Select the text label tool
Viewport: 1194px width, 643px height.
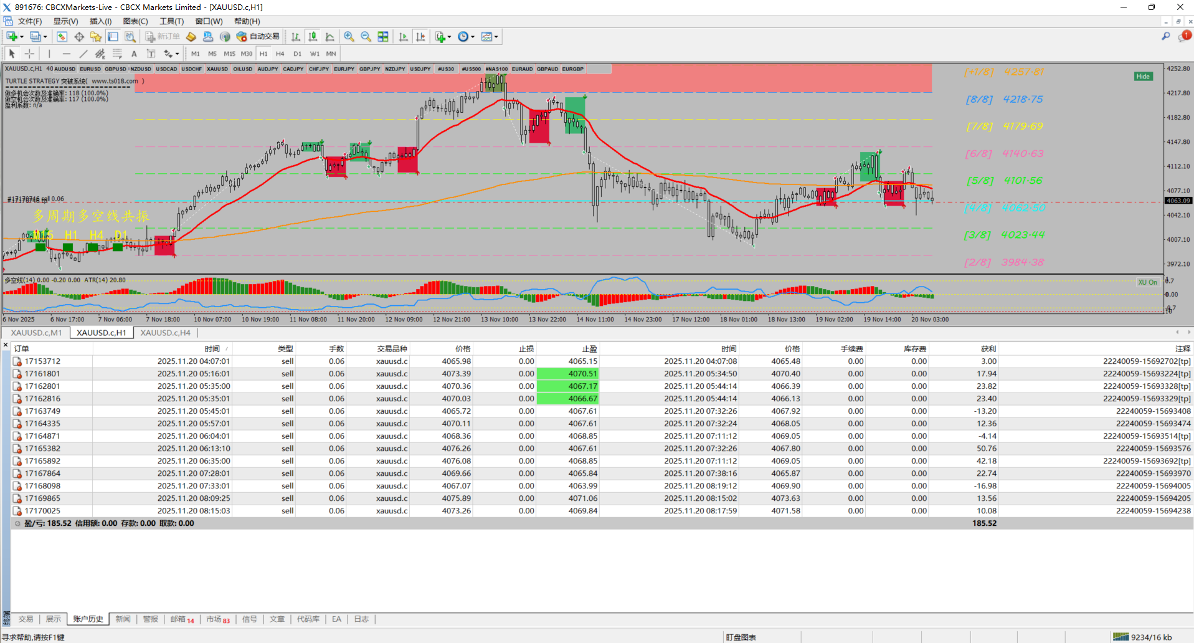(151, 54)
